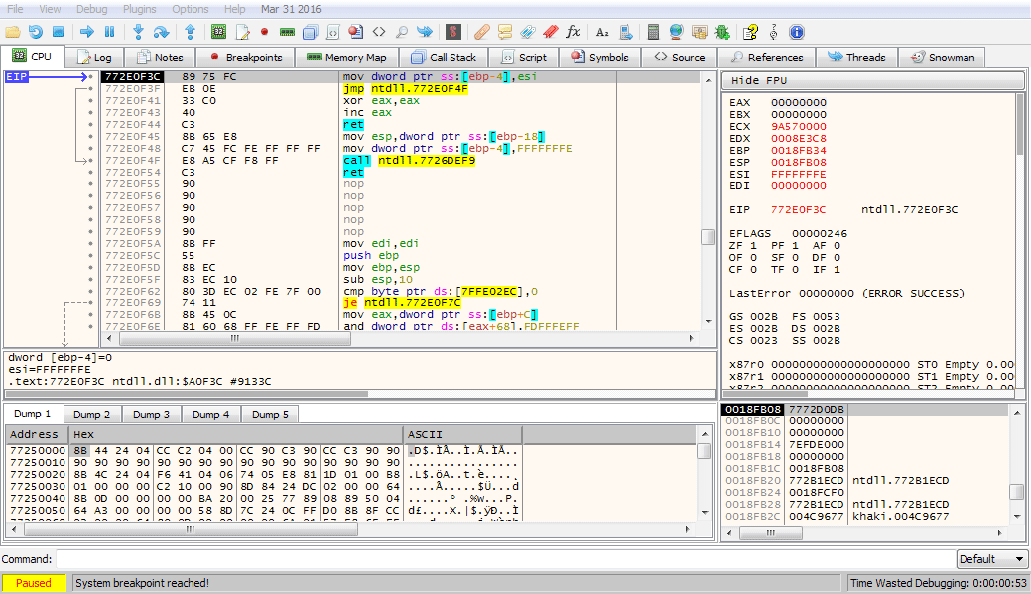1031x594 pixels.
Task: Restart the debuggee with the restart icon
Action: click(35, 32)
